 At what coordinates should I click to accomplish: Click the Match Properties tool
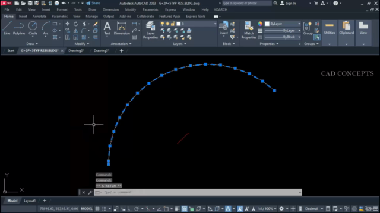coord(249,30)
